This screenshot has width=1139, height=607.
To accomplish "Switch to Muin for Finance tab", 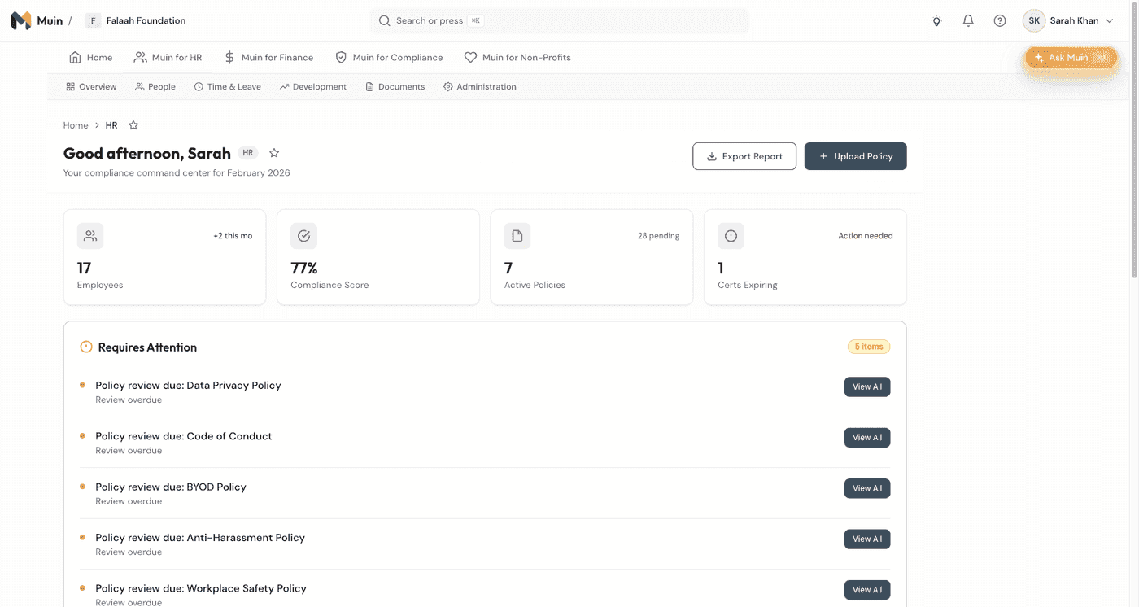I will [268, 58].
